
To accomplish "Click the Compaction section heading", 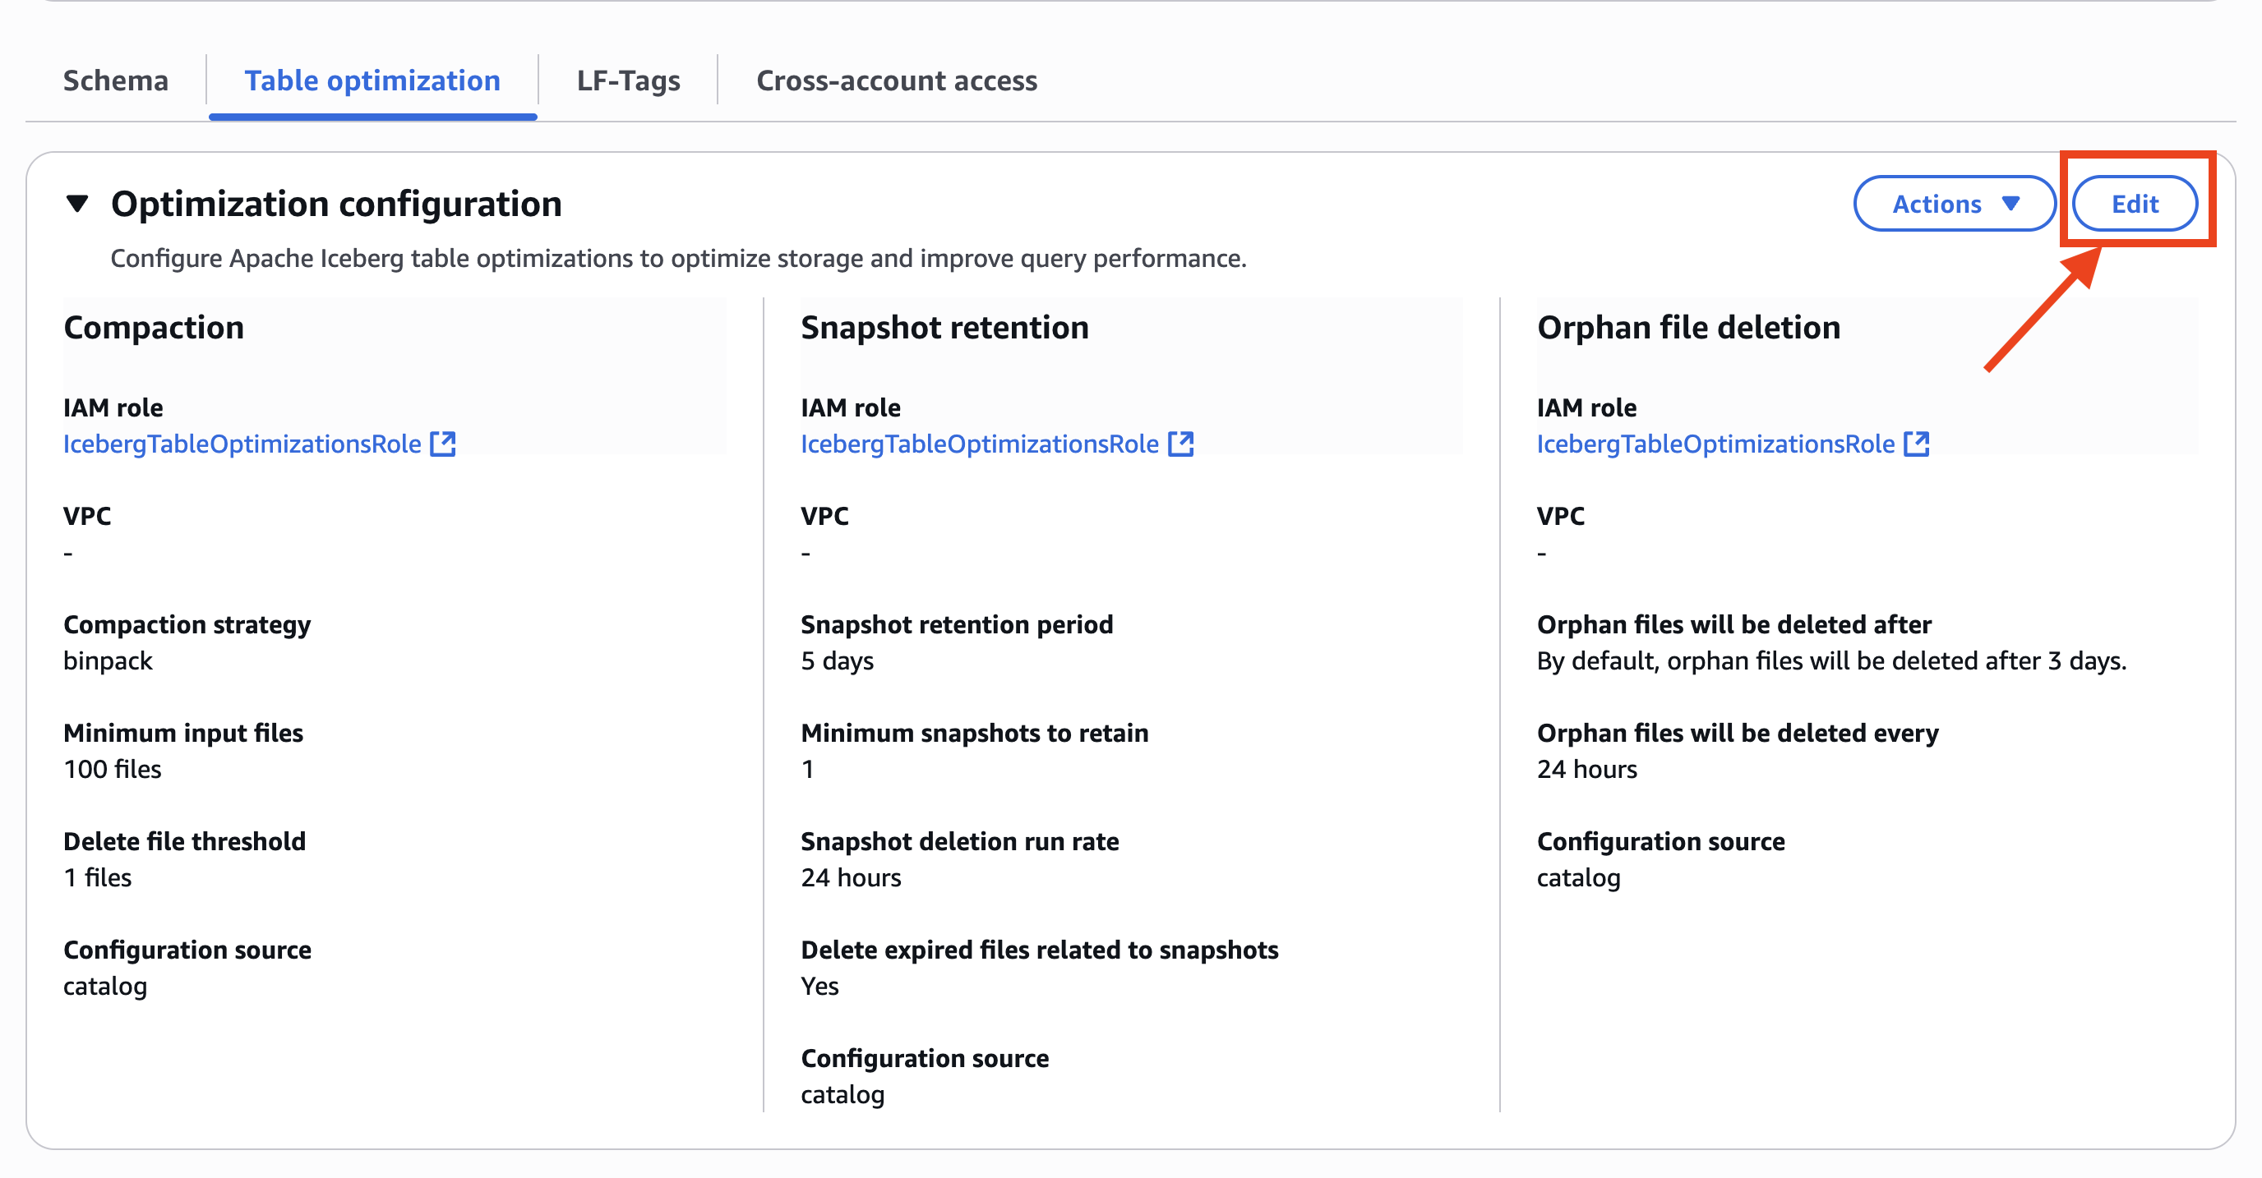I will pyautogui.click(x=154, y=328).
